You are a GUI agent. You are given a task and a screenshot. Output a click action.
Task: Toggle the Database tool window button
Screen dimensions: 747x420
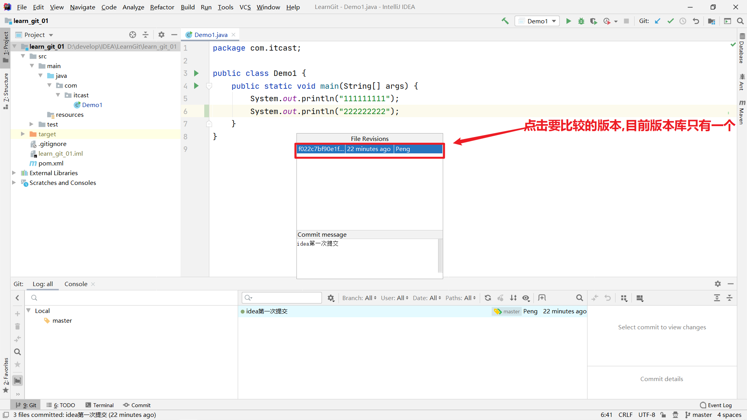point(742,48)
